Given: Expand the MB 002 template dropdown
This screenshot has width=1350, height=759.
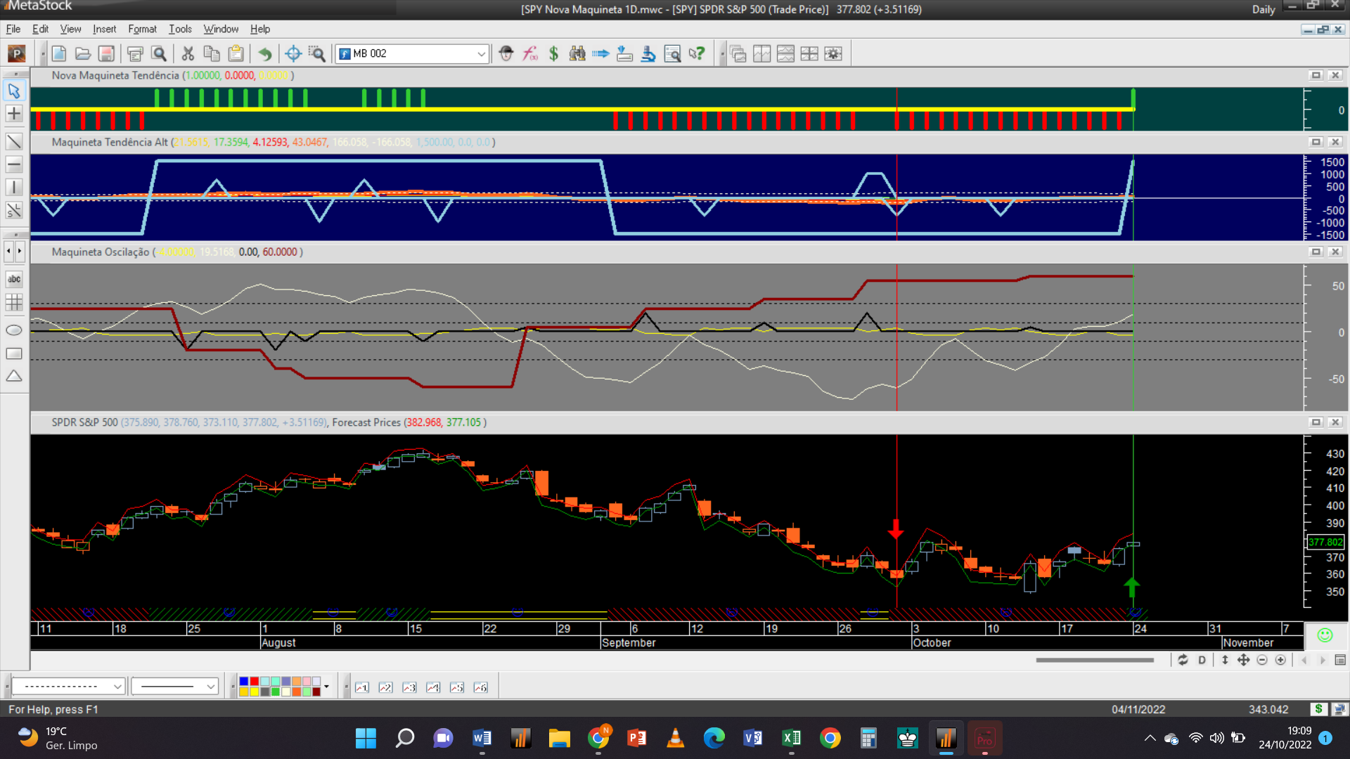Looking at the screenshot, I should [x=481, y=53].
